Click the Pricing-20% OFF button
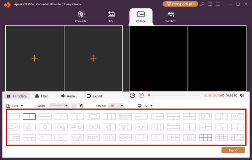Image resolution: width=252 pixels, height=160 pixels. point(180,4)
